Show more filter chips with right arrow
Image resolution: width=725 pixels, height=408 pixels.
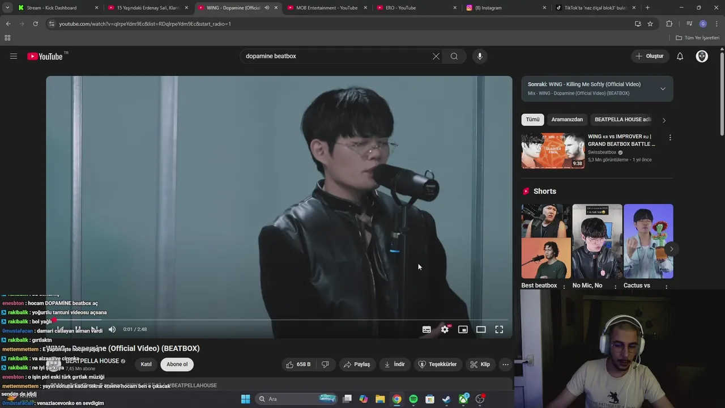[x=664, y=120]
